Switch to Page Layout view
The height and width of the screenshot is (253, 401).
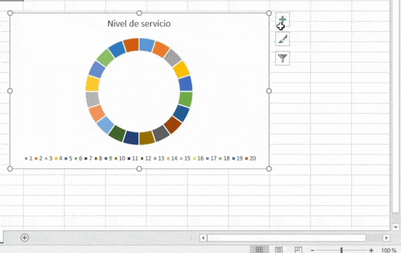pyautogui.click(x=279, y=250)
